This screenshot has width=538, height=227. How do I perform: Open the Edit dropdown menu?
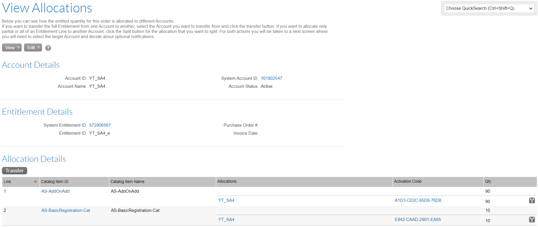click(x=33, y=48)
